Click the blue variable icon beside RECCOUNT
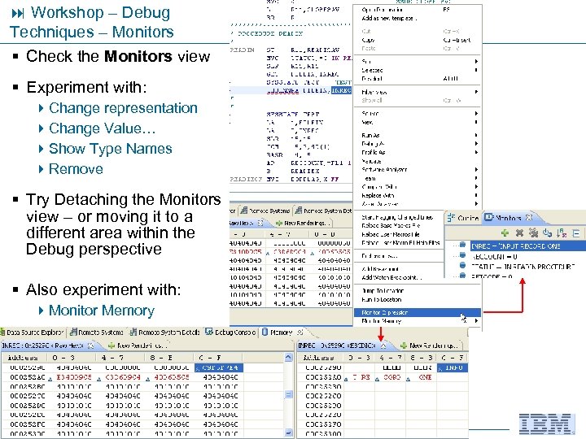The width and height of the screenshot is (586, 439). pos(462,255)
